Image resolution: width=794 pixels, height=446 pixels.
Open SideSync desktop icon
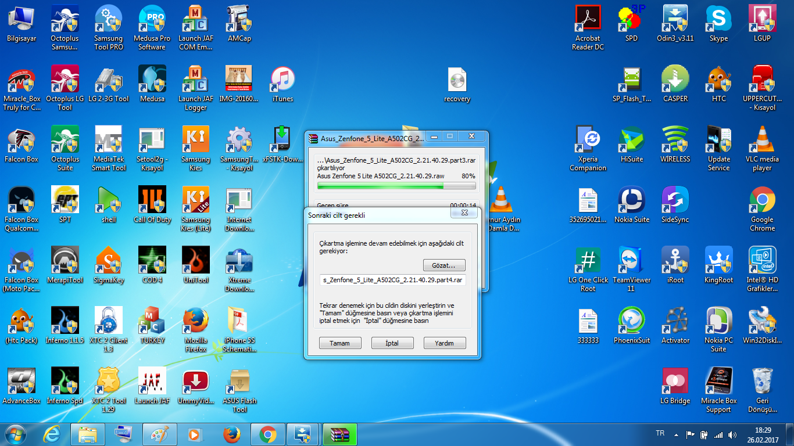[x=675, y=205]
